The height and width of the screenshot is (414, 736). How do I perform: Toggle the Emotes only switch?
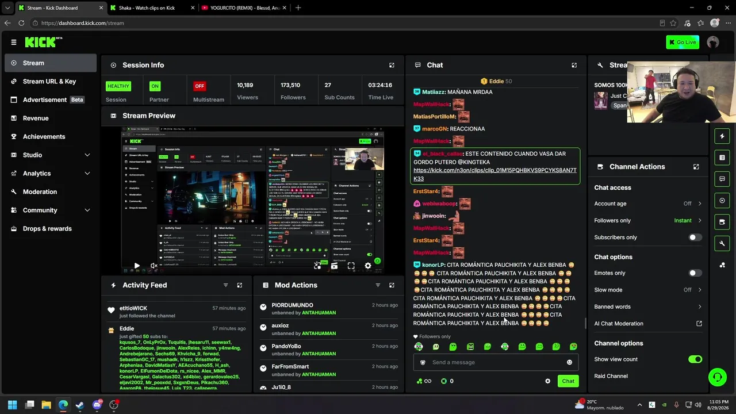pyautogui.click(x=695, y=273)
